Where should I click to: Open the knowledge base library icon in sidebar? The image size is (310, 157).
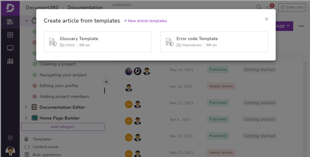point(10,21)
